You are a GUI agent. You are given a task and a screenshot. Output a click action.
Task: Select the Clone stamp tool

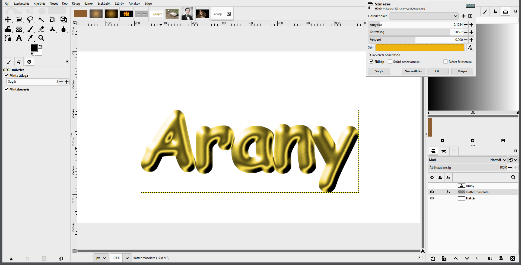(x=52, y=29)
